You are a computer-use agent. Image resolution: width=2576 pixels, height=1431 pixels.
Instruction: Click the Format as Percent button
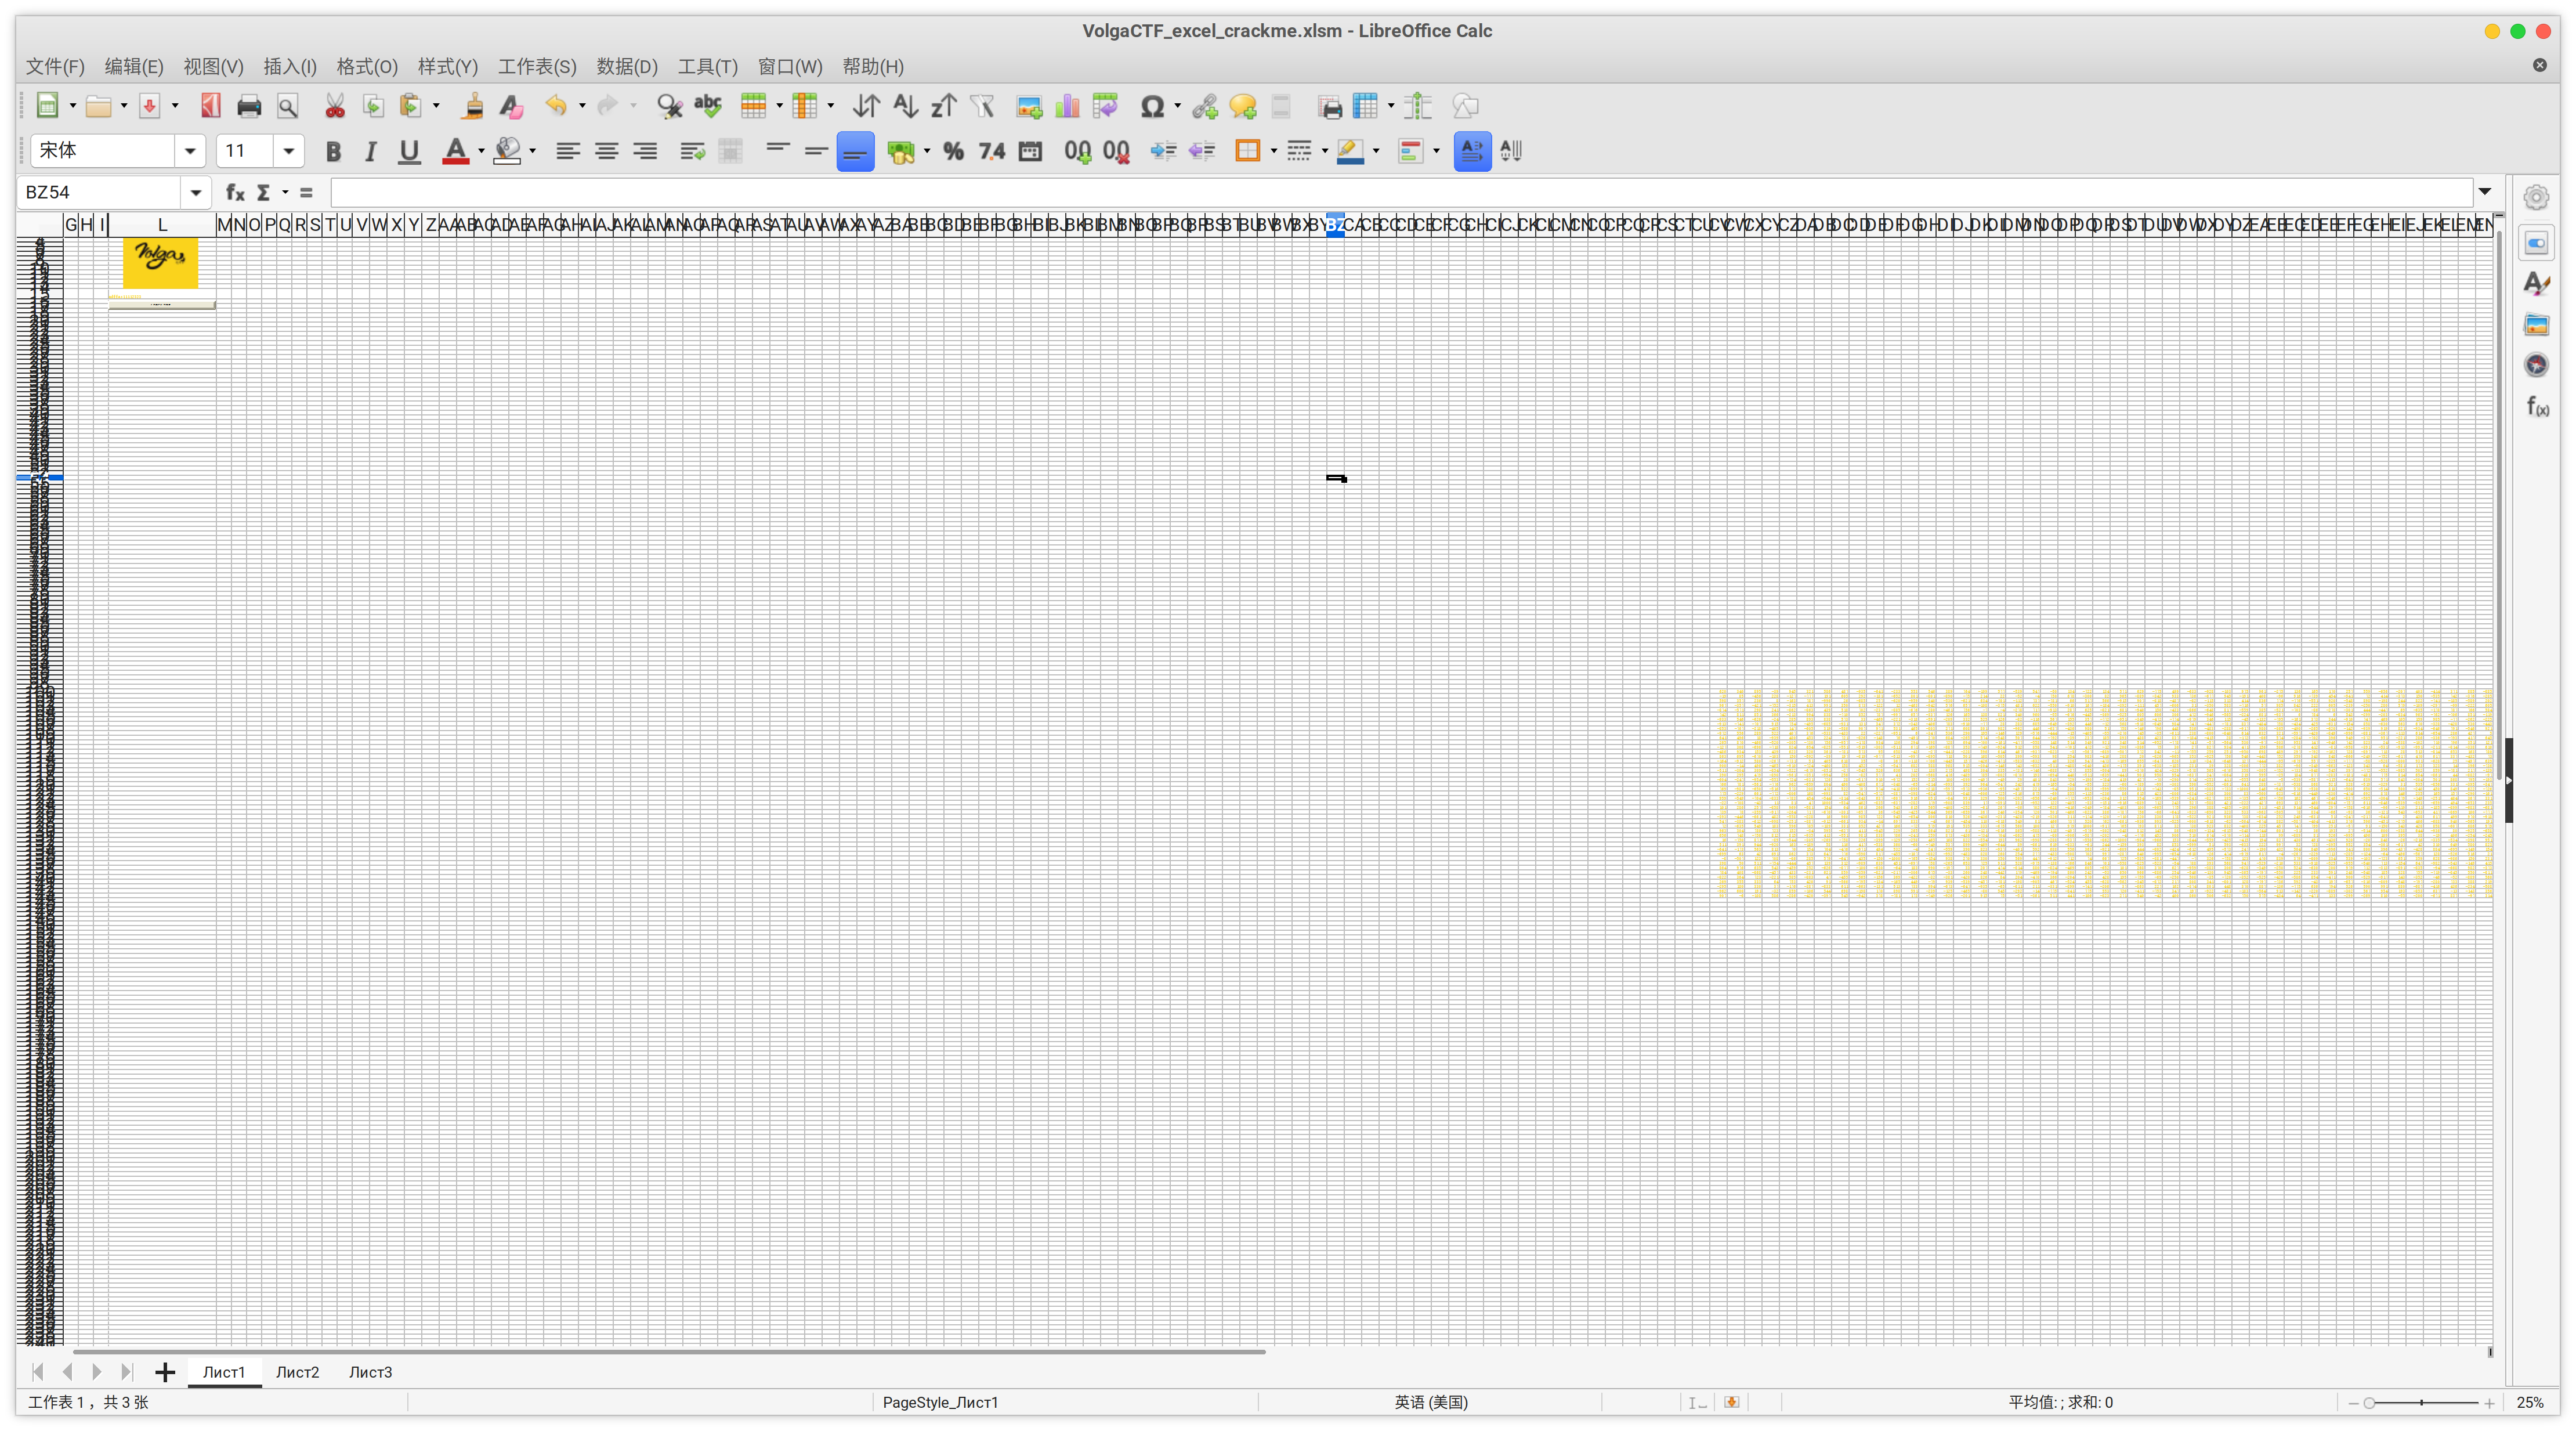(953, 151)
